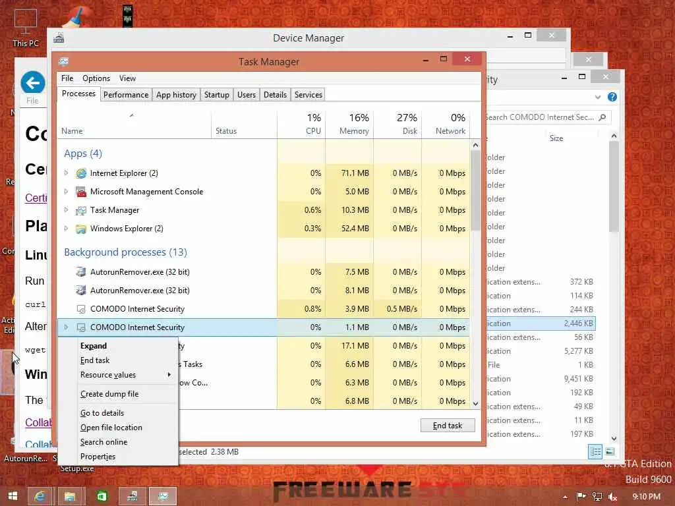This screenshot has height=506, width=675.
Task: Switch Explorer to details view icon
Action: tap(595, 451)
